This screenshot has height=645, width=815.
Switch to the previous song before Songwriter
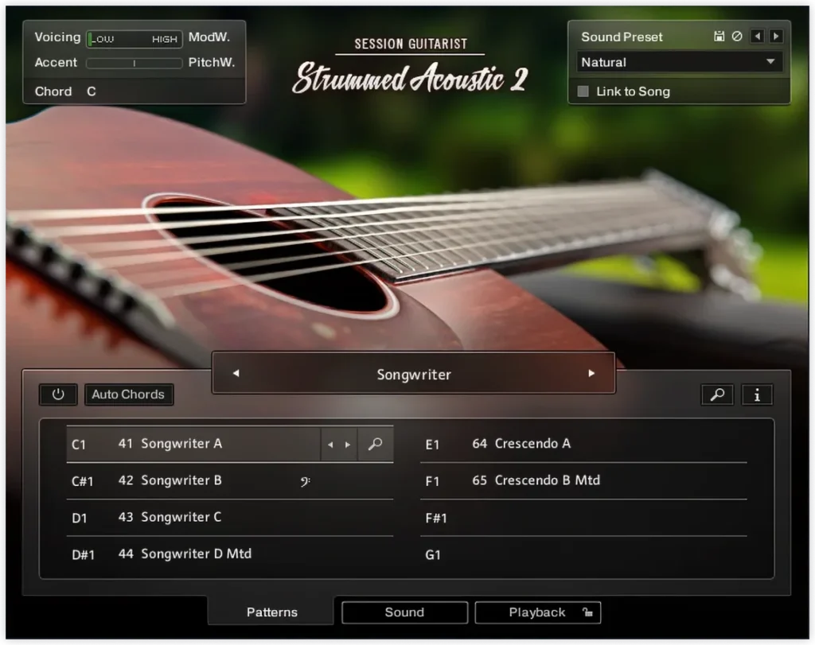click(236, 373)
